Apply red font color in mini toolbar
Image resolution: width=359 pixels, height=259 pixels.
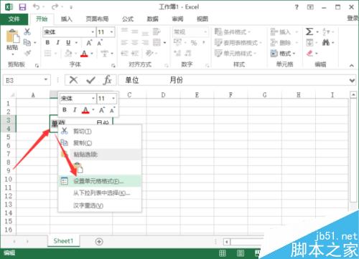pos(85,110)
